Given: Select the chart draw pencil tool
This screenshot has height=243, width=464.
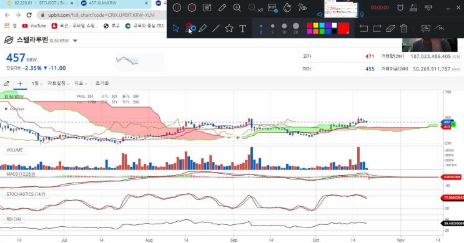Looking at the screenshot, I should [x=6, y=83].
